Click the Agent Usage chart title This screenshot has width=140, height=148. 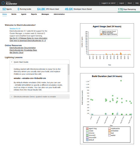[x=107, y=26]
